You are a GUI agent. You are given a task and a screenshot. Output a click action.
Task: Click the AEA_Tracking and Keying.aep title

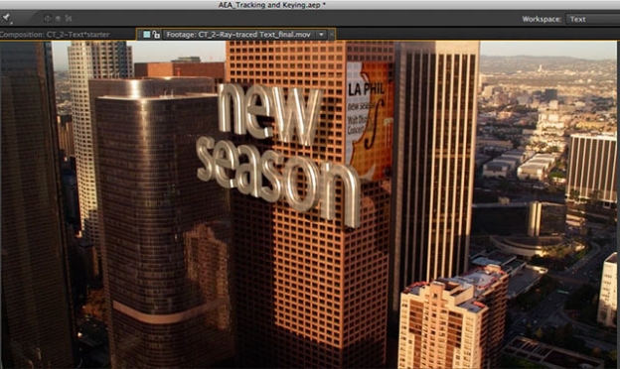point(271,5)
